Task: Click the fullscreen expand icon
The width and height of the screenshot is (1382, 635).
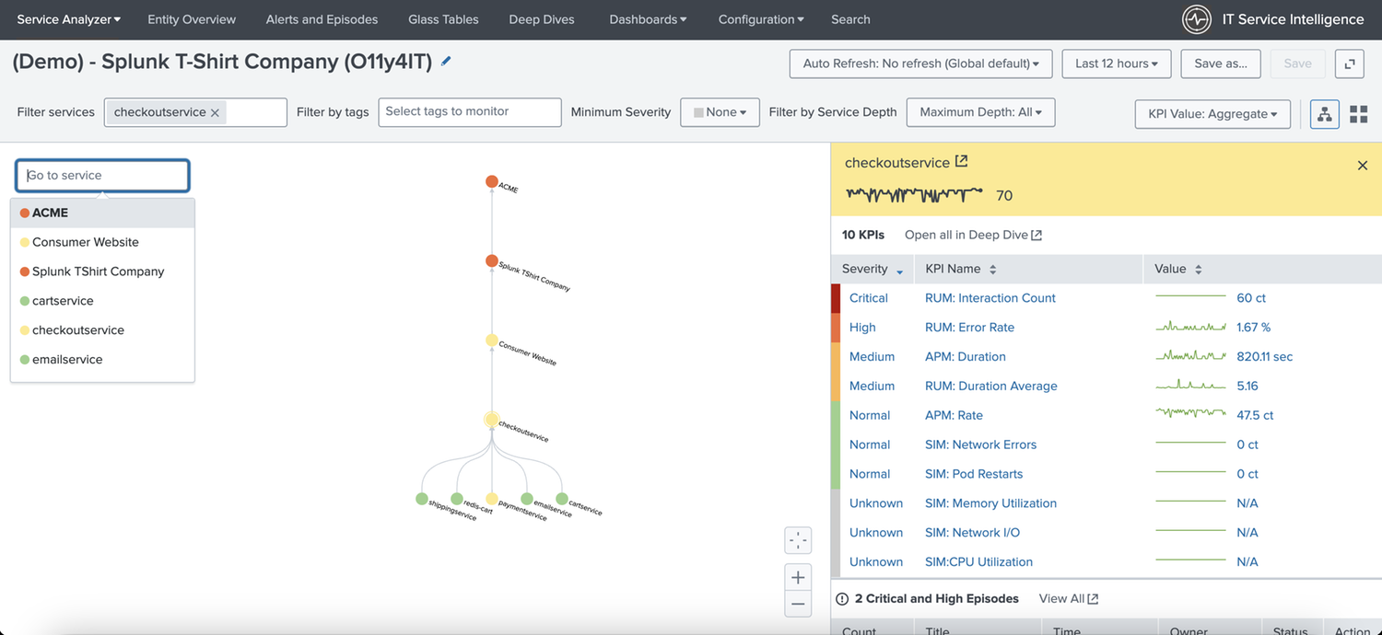Action: [x=1350, y=63]
